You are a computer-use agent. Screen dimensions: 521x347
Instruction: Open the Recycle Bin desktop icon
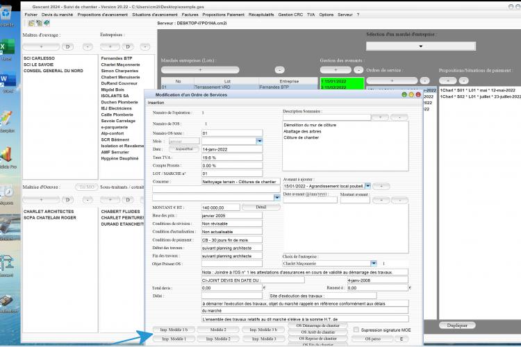pos(6,17)
